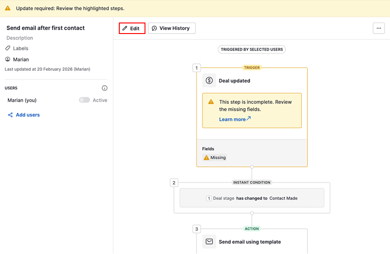The height and width of the screenshot is (254, 390).
Task: Select the step 1 Deal updated trigger title
Action: 234,81
